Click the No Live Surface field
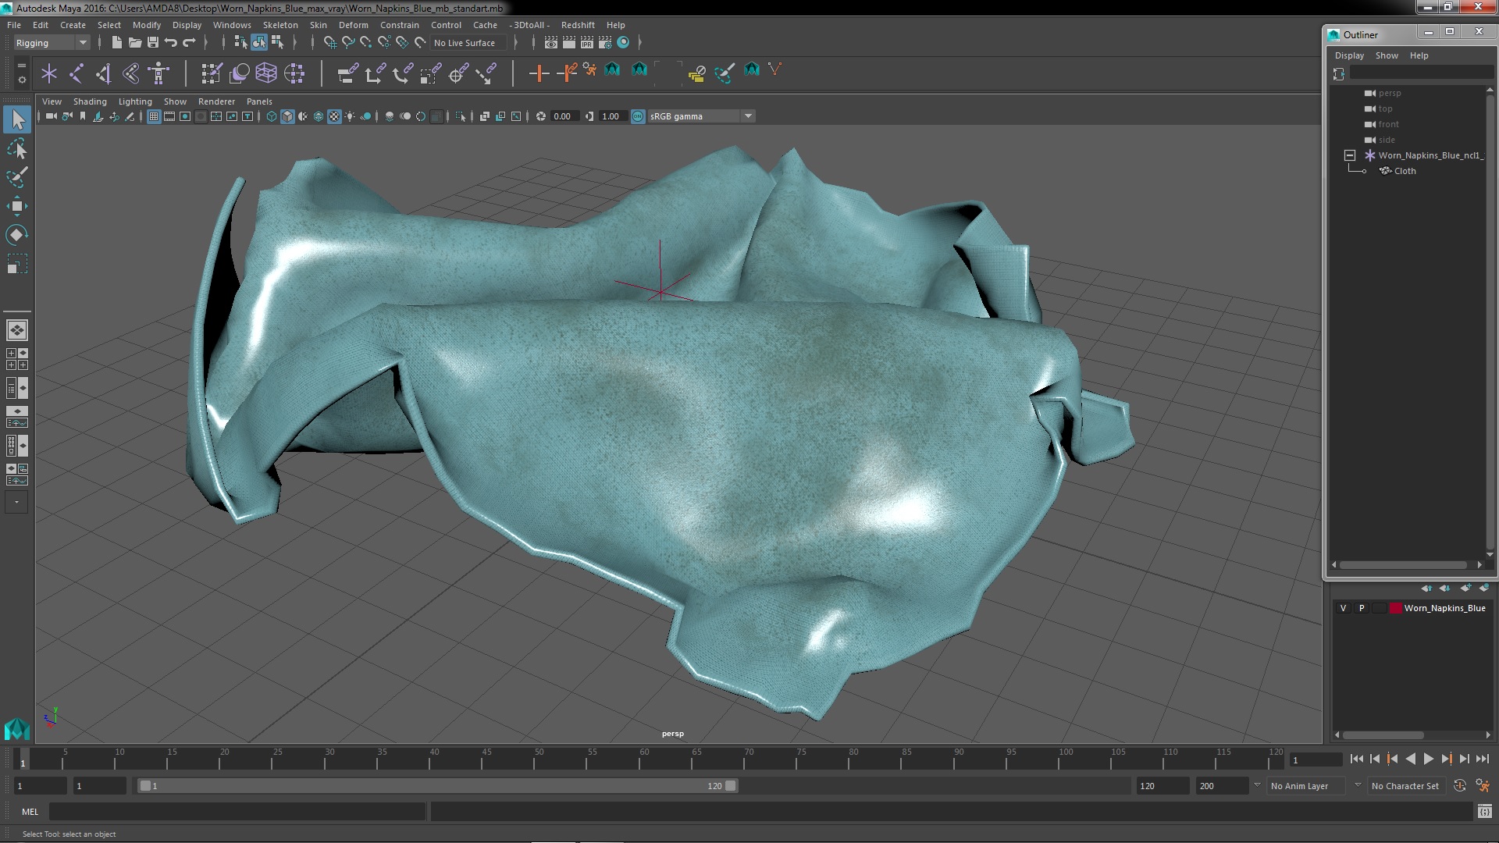Screen dimensions: 1499x843 tap(468, 43)
